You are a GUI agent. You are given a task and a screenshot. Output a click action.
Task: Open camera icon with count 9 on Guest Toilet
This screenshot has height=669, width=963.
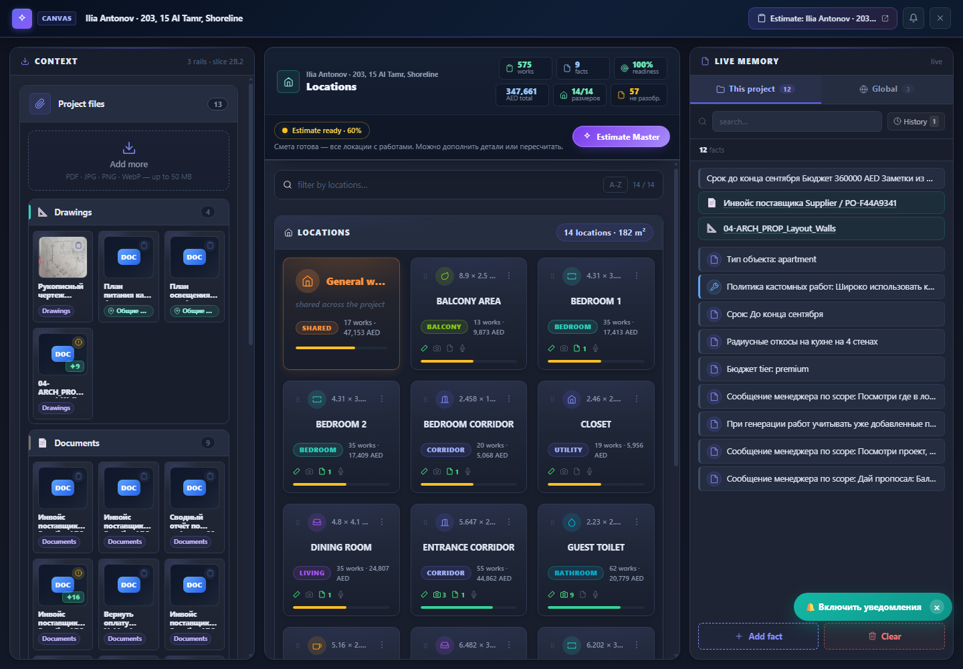567,595
